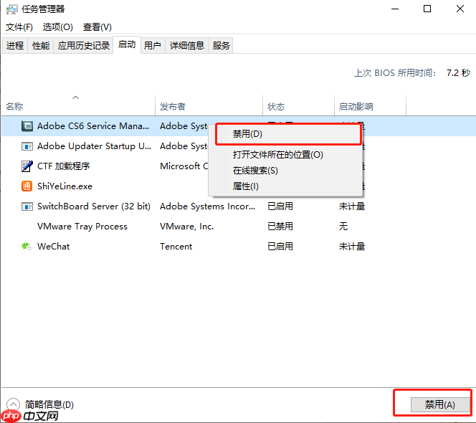Screen dimensions: 476x423
Task: Open the 文件(F) menu
Action: (x=19, y=27)
